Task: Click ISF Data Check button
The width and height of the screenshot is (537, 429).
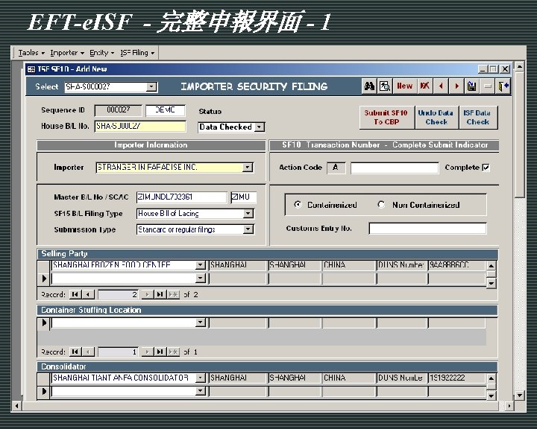Action: (478, 118)
